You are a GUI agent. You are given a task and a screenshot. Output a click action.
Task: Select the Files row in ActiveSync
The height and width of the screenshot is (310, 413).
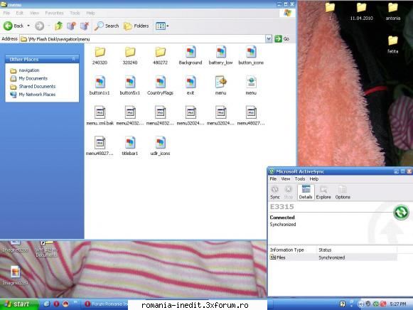(333, 257)
